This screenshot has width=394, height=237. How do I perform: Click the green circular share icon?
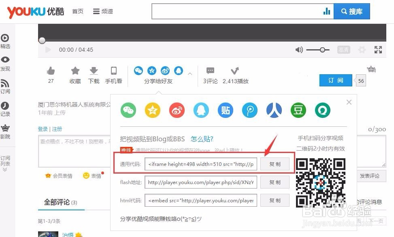click(323, 110)
